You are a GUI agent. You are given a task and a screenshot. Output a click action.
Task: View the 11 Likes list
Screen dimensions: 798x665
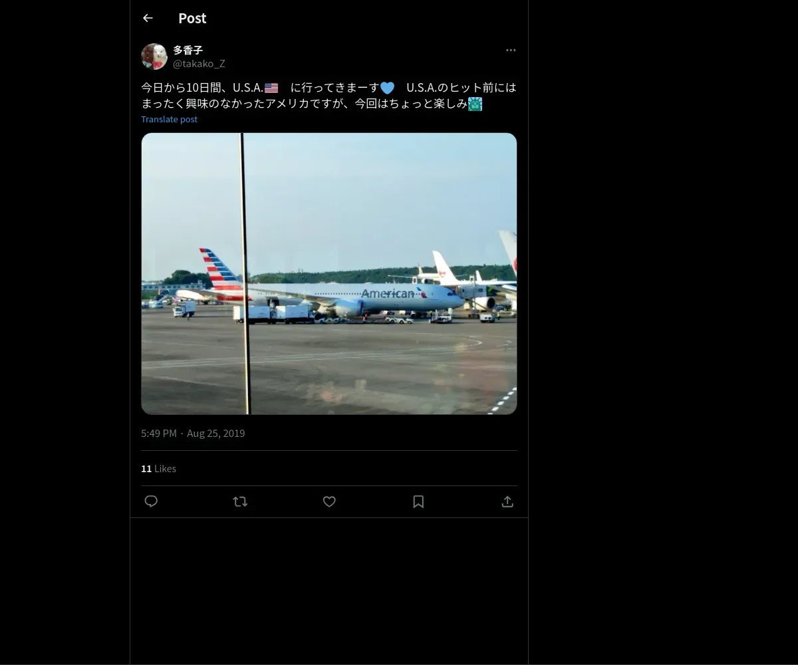[158, 469]
